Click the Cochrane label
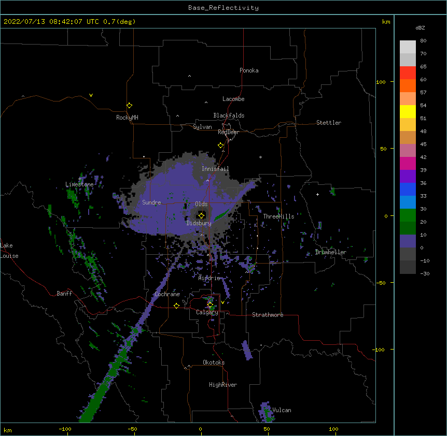 [167, 294]
